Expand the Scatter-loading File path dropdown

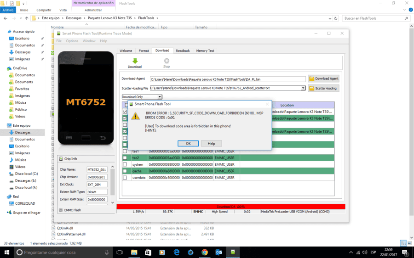[x=303, y=88]
